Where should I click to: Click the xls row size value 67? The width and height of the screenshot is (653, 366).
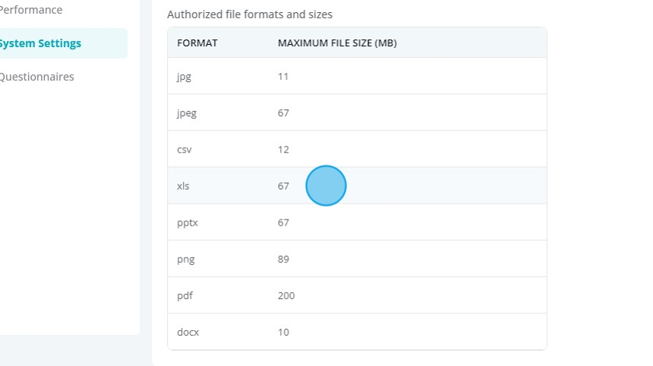[283, 186]
